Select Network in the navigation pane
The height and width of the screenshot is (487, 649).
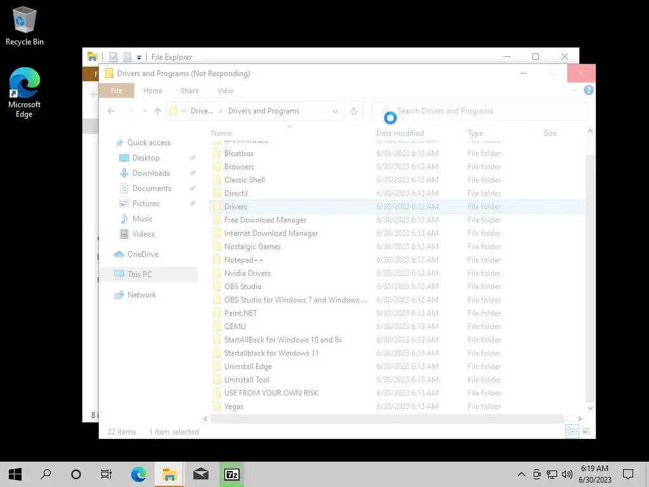pyautogui.click(x=141, y=295)
